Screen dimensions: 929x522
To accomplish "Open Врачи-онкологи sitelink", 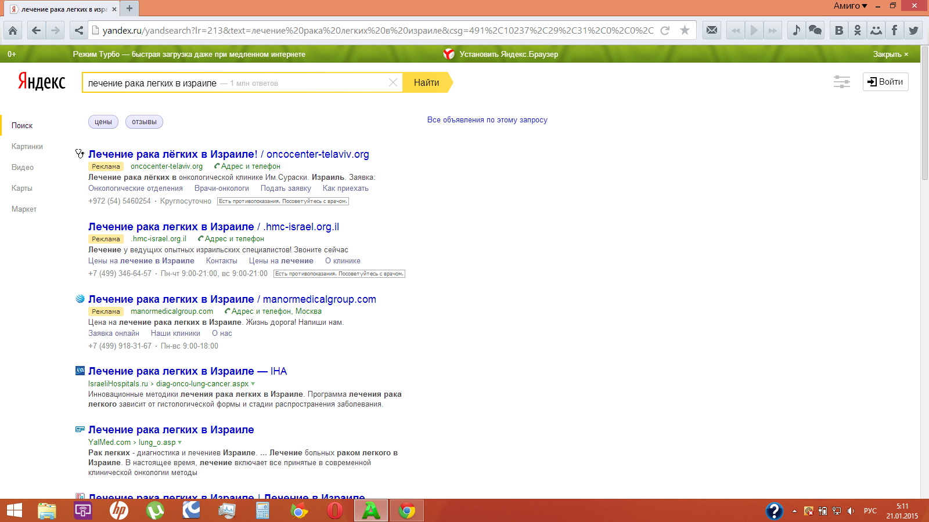I will (222, 188).
